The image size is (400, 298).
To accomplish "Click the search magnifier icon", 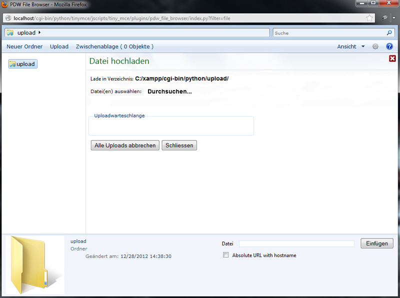I will (389, 33).
